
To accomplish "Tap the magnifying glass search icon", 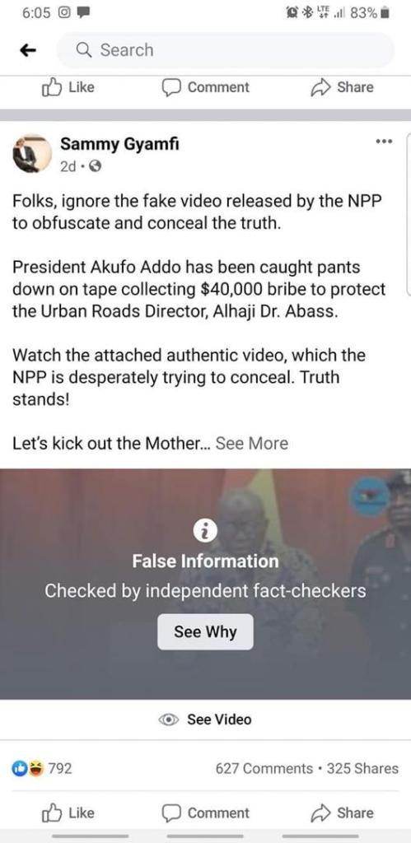I will (x=84, y=50).
